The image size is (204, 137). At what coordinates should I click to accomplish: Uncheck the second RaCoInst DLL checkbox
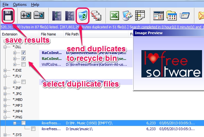[x=24, y=58]
